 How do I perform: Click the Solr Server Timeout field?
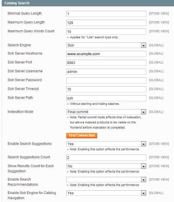tap(106, 89)
